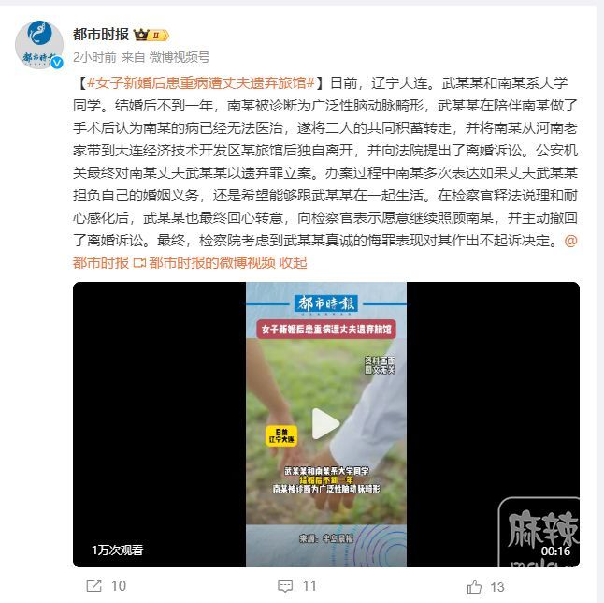The height and width of the screenshot is (603, 604).
Task: Click the repost share icon
Action: (94, 585)
